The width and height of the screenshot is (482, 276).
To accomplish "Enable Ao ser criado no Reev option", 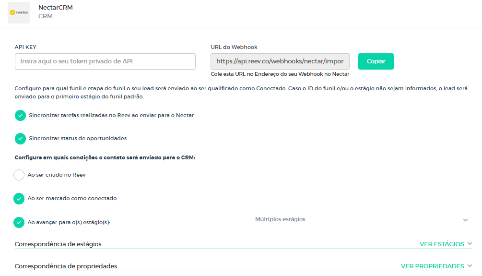I will (19, 175).
